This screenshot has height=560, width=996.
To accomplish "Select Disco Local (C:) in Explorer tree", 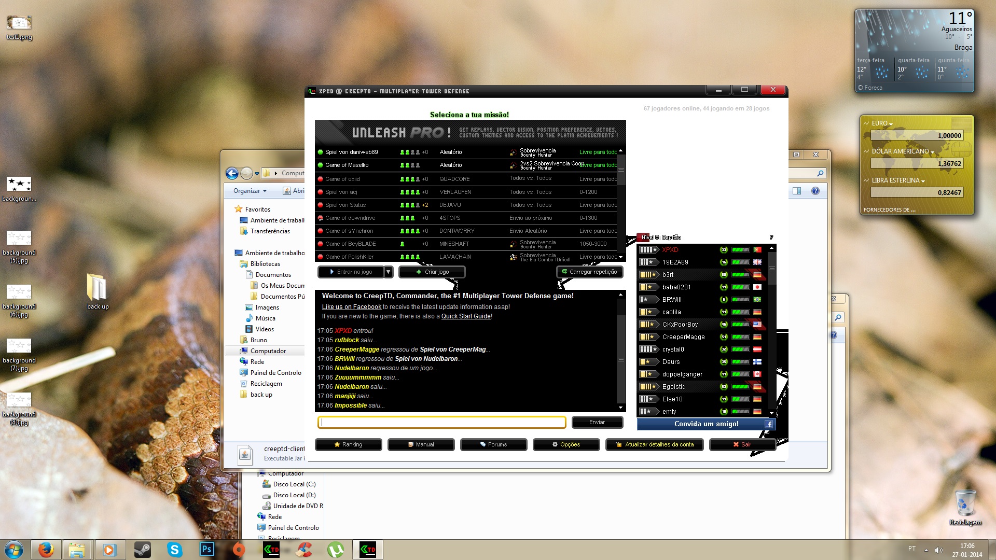I will 294,484.
